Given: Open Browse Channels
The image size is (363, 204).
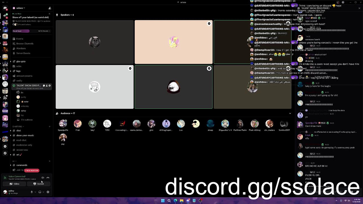Looking at the screenshot, I should click(25, 44).
